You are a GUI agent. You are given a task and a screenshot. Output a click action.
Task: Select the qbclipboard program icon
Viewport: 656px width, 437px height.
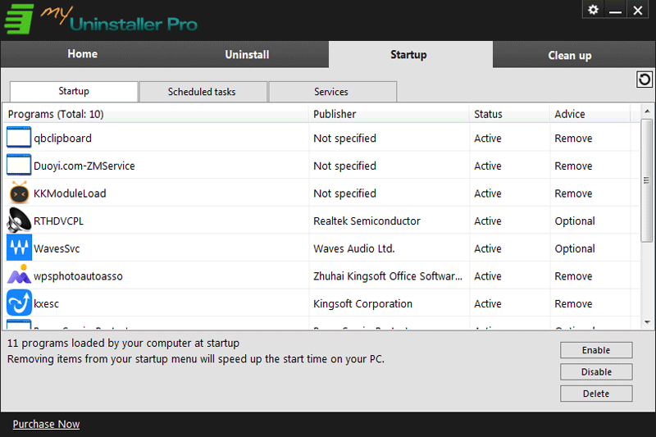click(19, 138)
